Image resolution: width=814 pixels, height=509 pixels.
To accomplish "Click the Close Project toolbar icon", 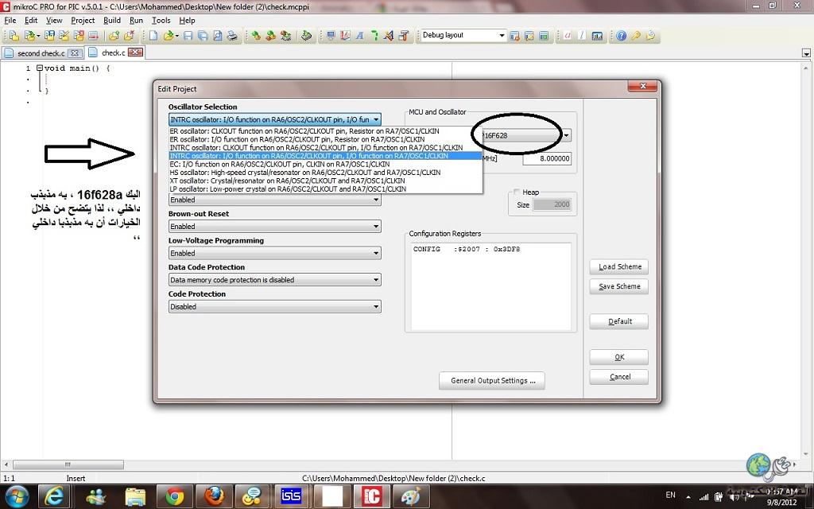I will (79, 35).
